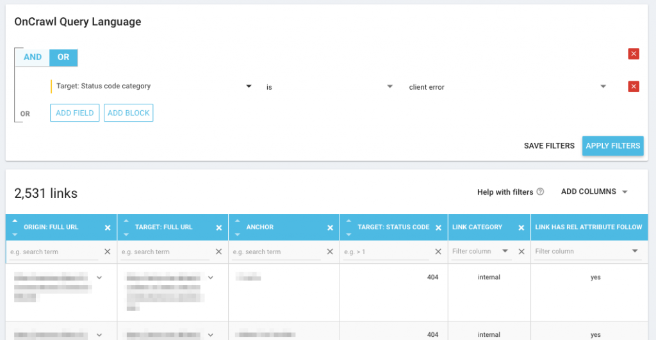Screen dimensions: 656x340
Task: Remove the Link Category column
Action: tap(521, 227)
